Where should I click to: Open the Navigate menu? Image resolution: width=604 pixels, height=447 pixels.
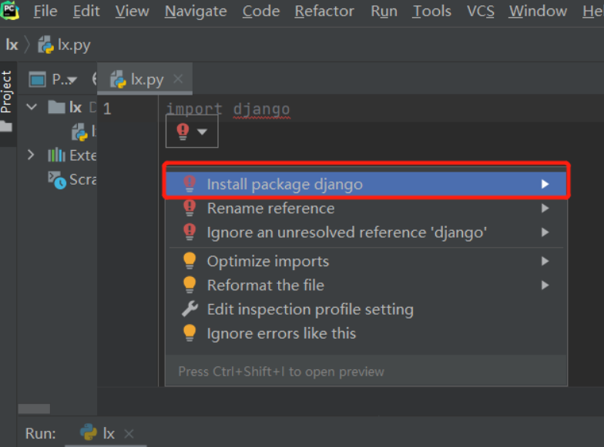[x=196, y=11]
